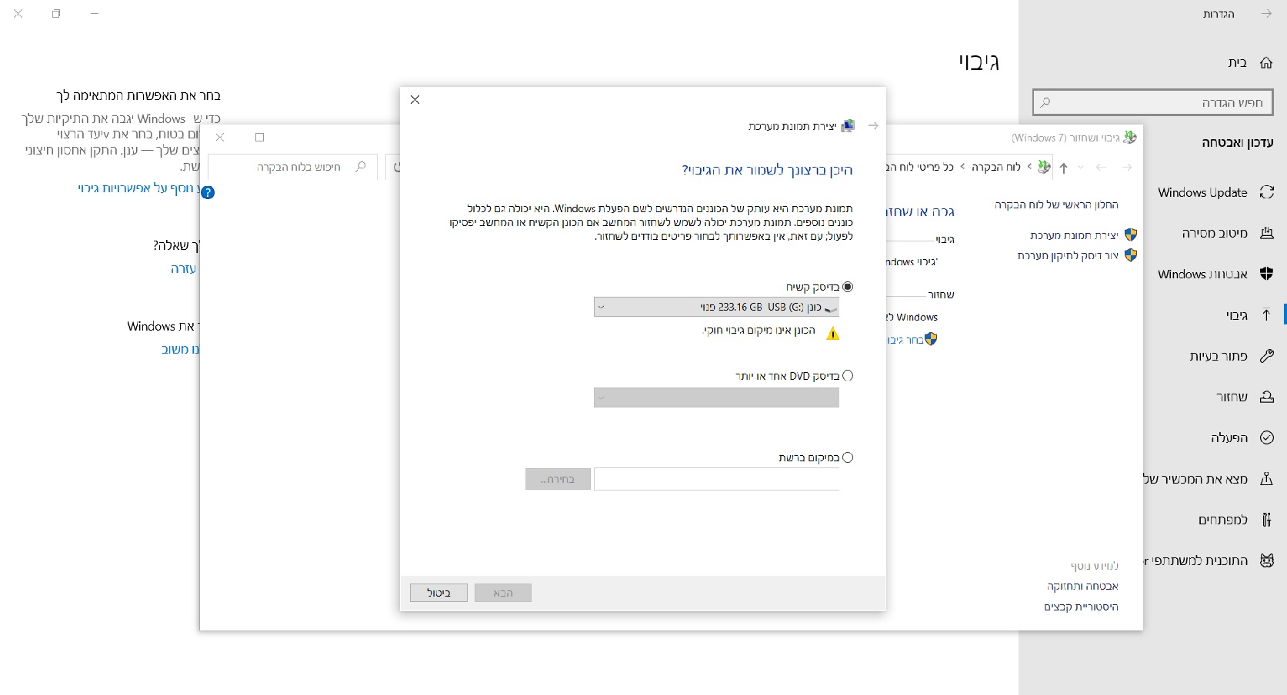Click the 'File History' link
The width and height of the screenshot is (1287, 695).
click(x=1081, y=607)
